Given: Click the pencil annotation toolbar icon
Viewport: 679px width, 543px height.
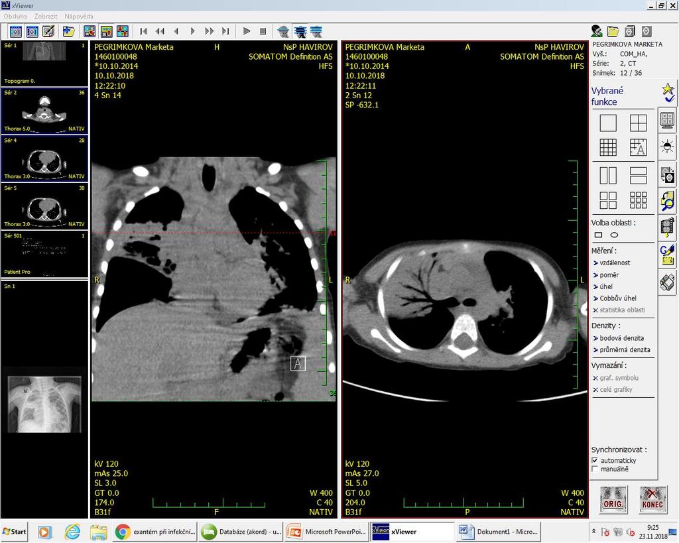Looking at the screenshot, I should tap(48, 32).
